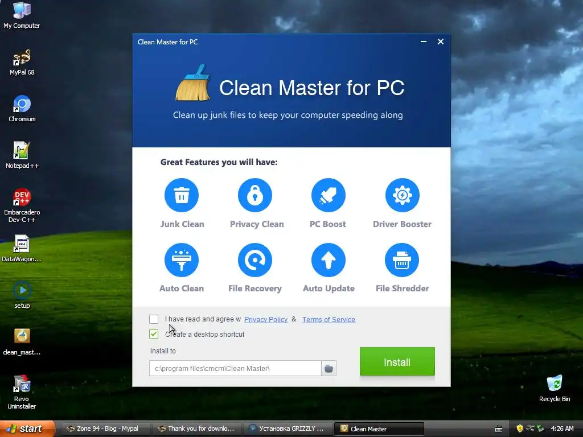
Task: Switch to Установка GRIZZLY taskbar item
Action: (x=288, y=428)
